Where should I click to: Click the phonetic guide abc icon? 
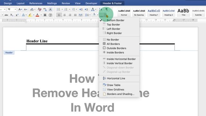(x=45, y=9)
